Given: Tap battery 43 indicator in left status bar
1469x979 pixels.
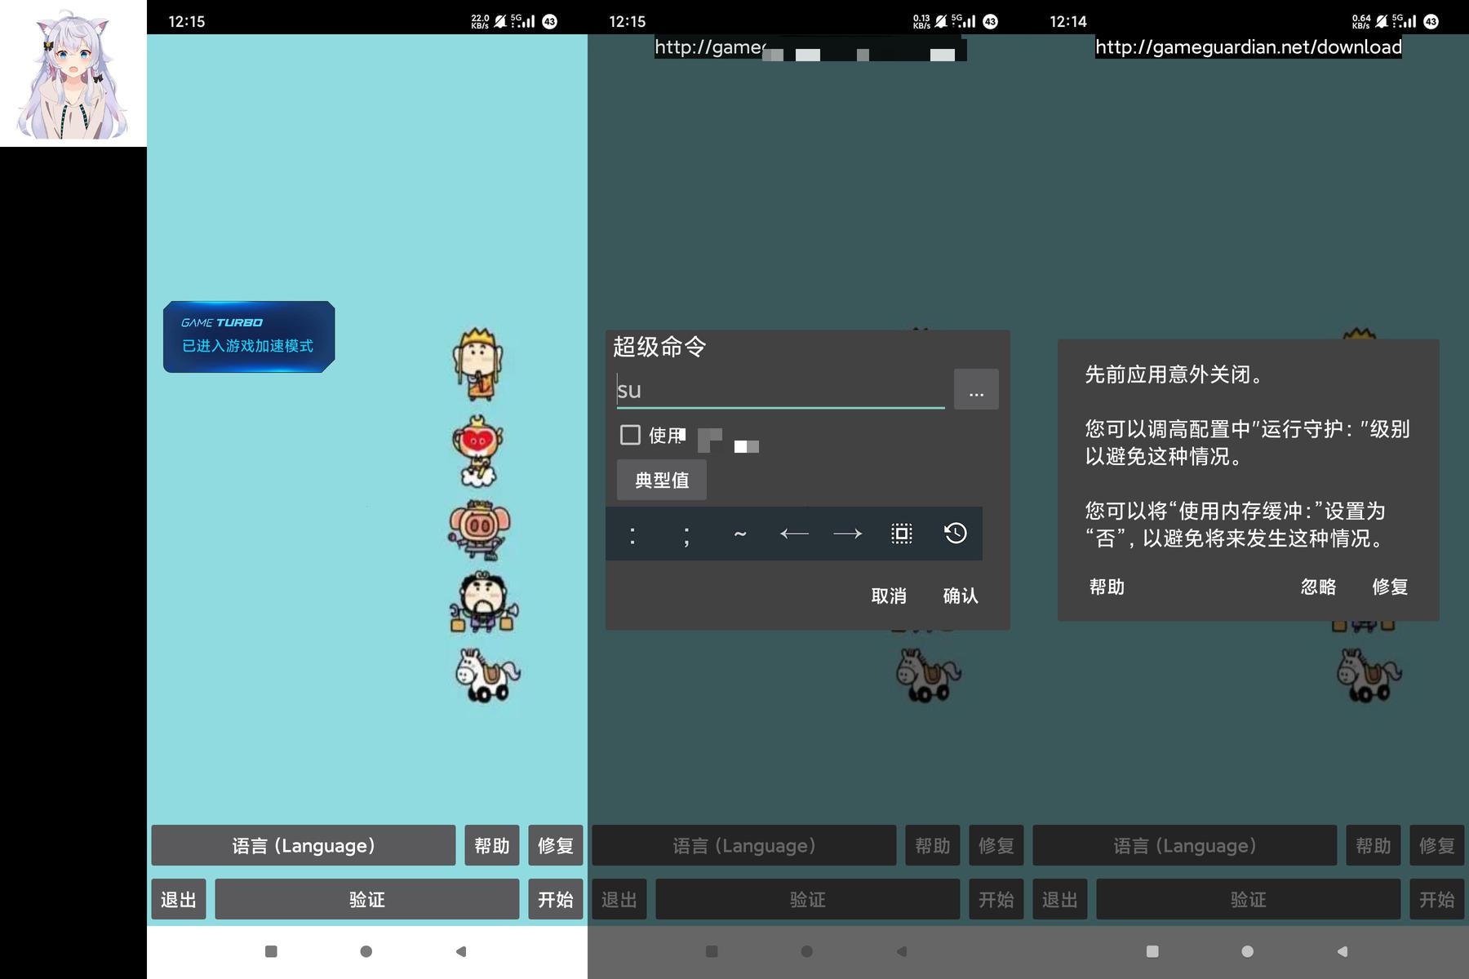Looking at the screenshot, I should [x=550, y=21].
